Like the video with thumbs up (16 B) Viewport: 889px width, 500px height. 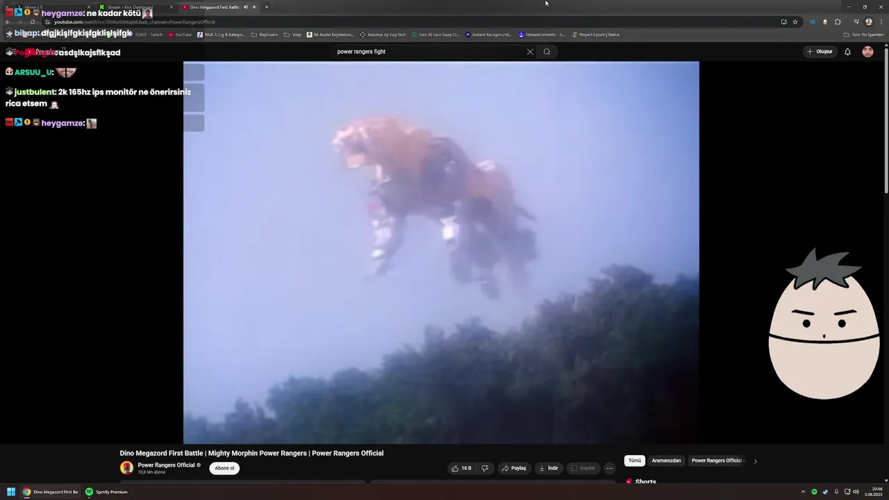[461, 468]
